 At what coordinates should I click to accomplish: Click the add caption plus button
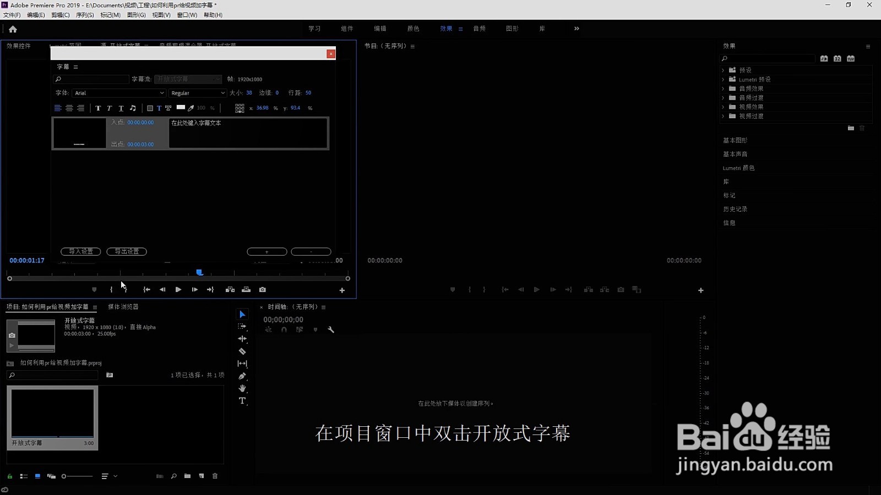(x=267, y=251)
